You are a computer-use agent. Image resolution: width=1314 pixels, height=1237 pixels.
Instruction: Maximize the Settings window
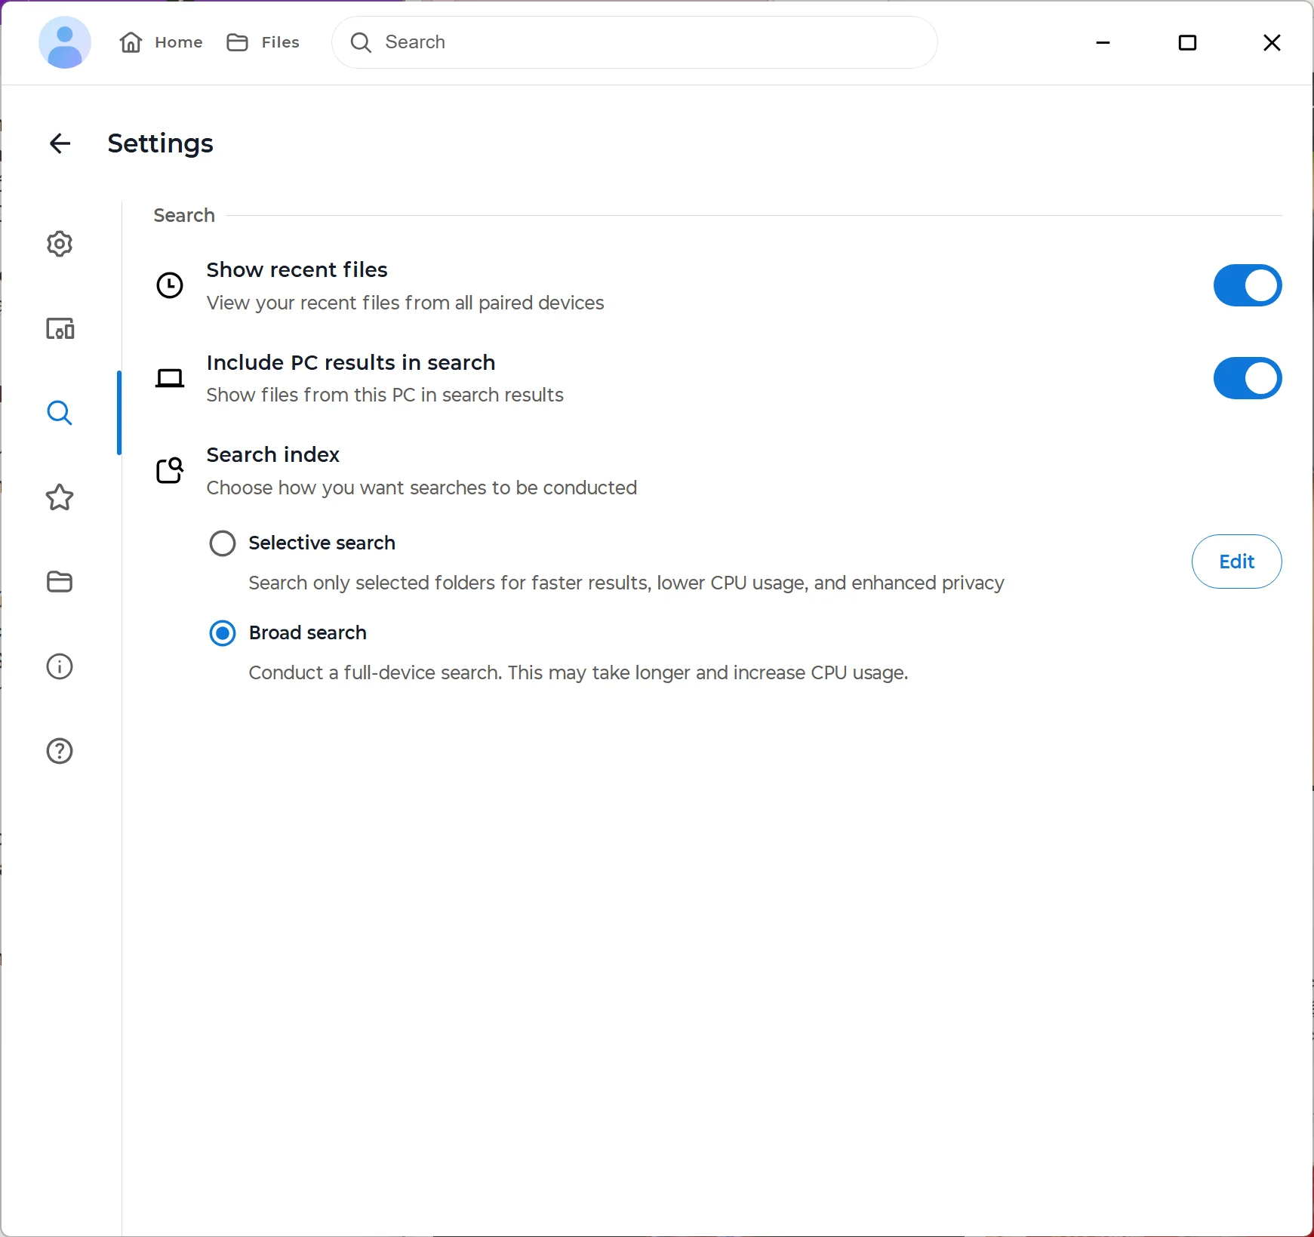(1187, 42)
